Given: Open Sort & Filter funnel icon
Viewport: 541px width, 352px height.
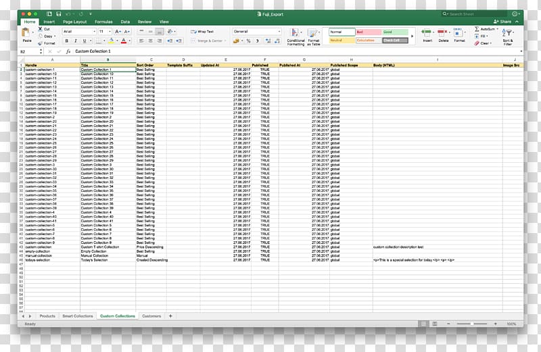Looking at the screenshot, I should [508, 33].
